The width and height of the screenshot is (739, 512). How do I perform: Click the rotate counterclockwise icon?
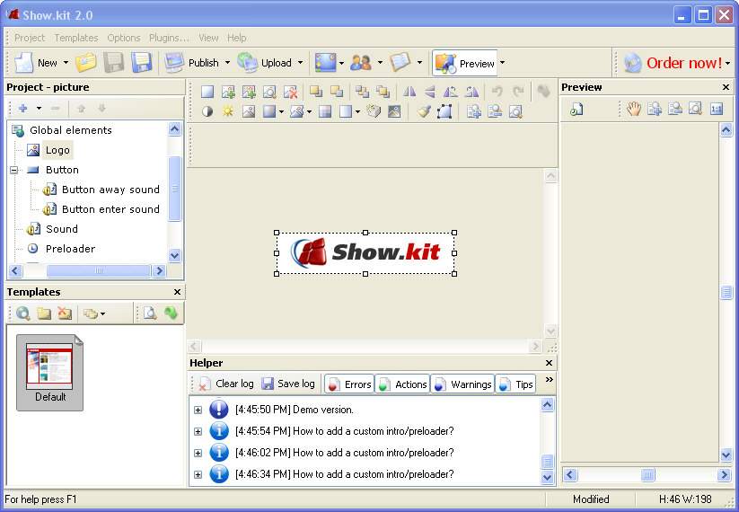point(451,92)
